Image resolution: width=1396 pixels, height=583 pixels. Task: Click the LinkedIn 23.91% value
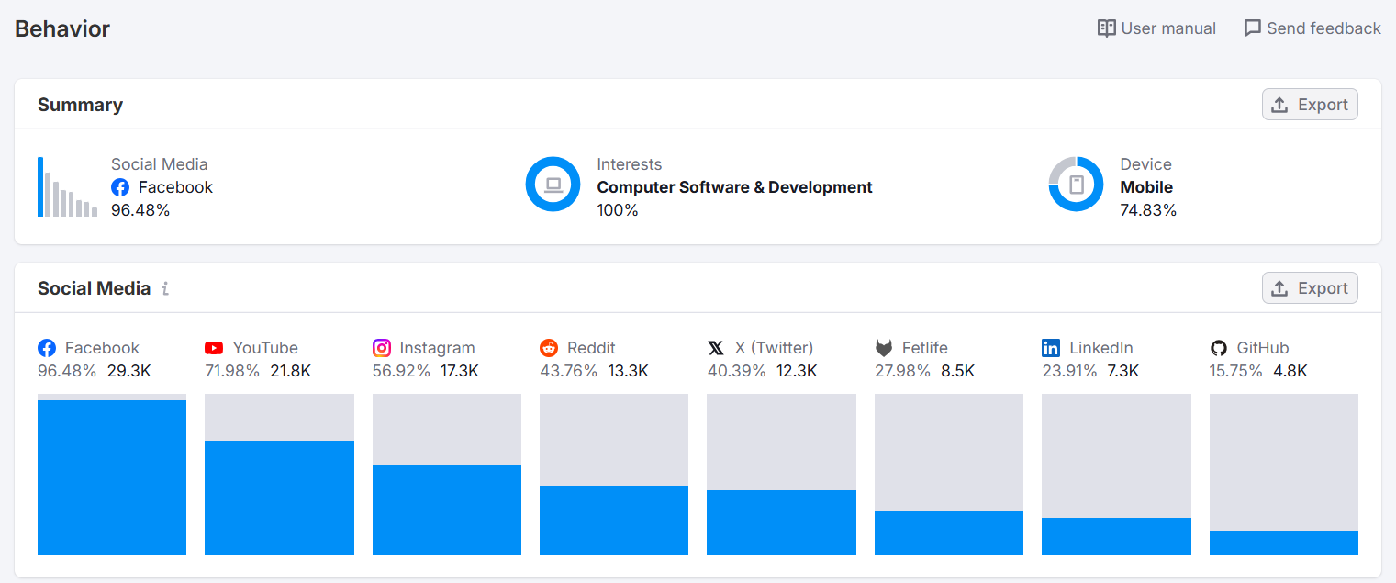[1070, 371]
